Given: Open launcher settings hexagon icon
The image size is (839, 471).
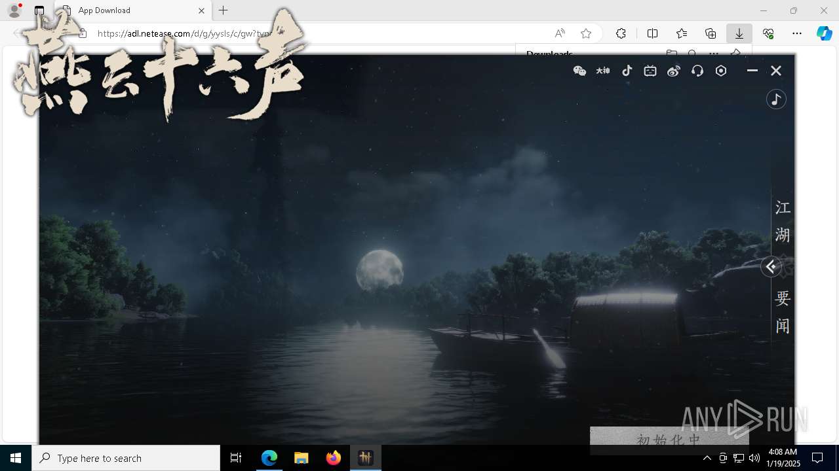Looking at the screenshot, I should pyautogui.click(x=721, y=71).
